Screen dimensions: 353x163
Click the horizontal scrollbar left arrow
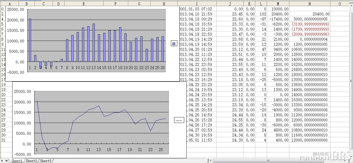(210, 161)
